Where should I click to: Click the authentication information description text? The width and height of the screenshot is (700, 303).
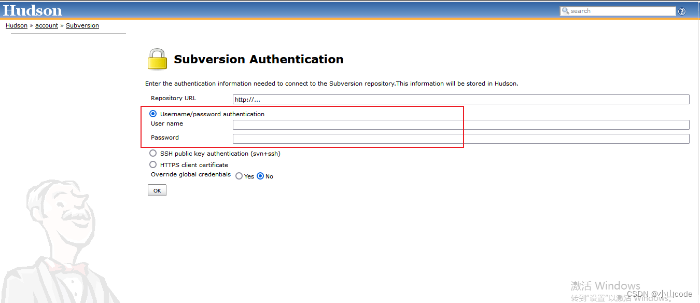click(332, 84)
